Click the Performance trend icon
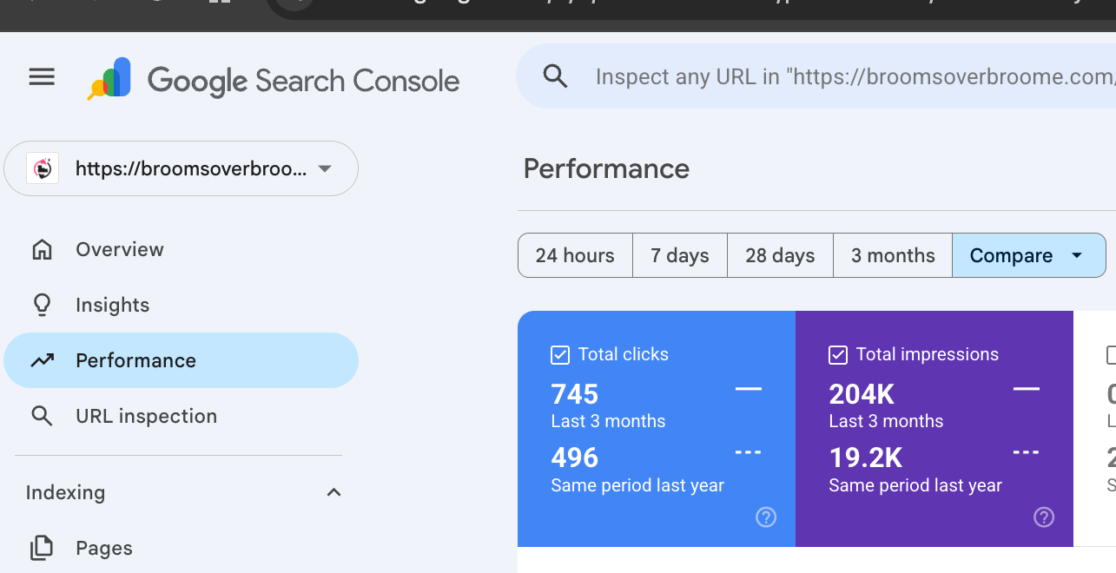Screen dimensions: 1116x573 (42, 360)
